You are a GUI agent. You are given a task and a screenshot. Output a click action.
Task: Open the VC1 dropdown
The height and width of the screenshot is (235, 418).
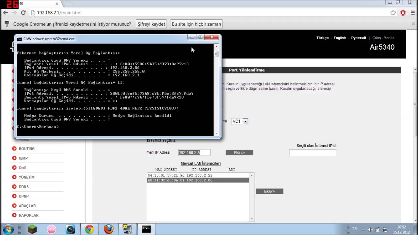pos(240,121)
